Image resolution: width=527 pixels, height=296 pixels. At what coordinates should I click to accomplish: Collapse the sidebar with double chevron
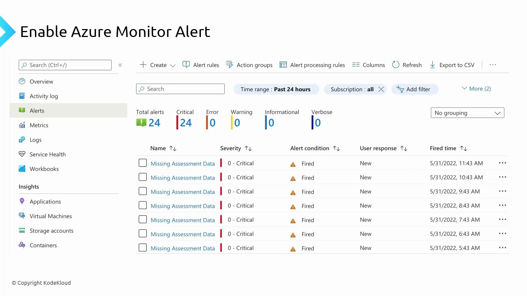[120, 65]
